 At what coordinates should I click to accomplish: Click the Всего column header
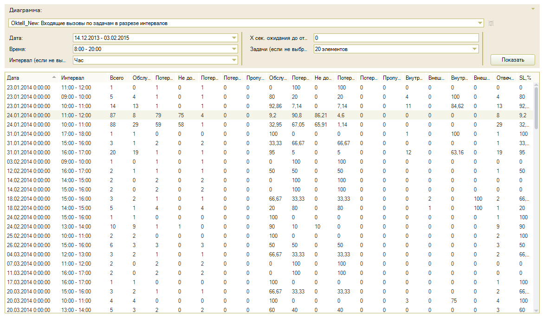(116, 78)
